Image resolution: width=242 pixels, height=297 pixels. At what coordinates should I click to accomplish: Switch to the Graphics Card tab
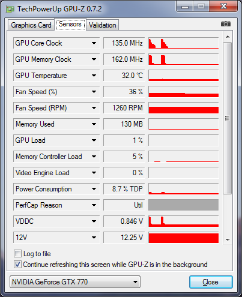click(x=31, y=25)
